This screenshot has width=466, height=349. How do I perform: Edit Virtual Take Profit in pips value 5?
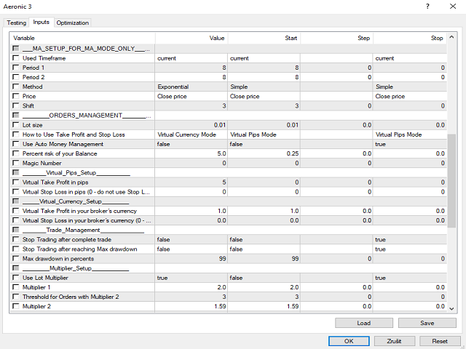point(191,182)
